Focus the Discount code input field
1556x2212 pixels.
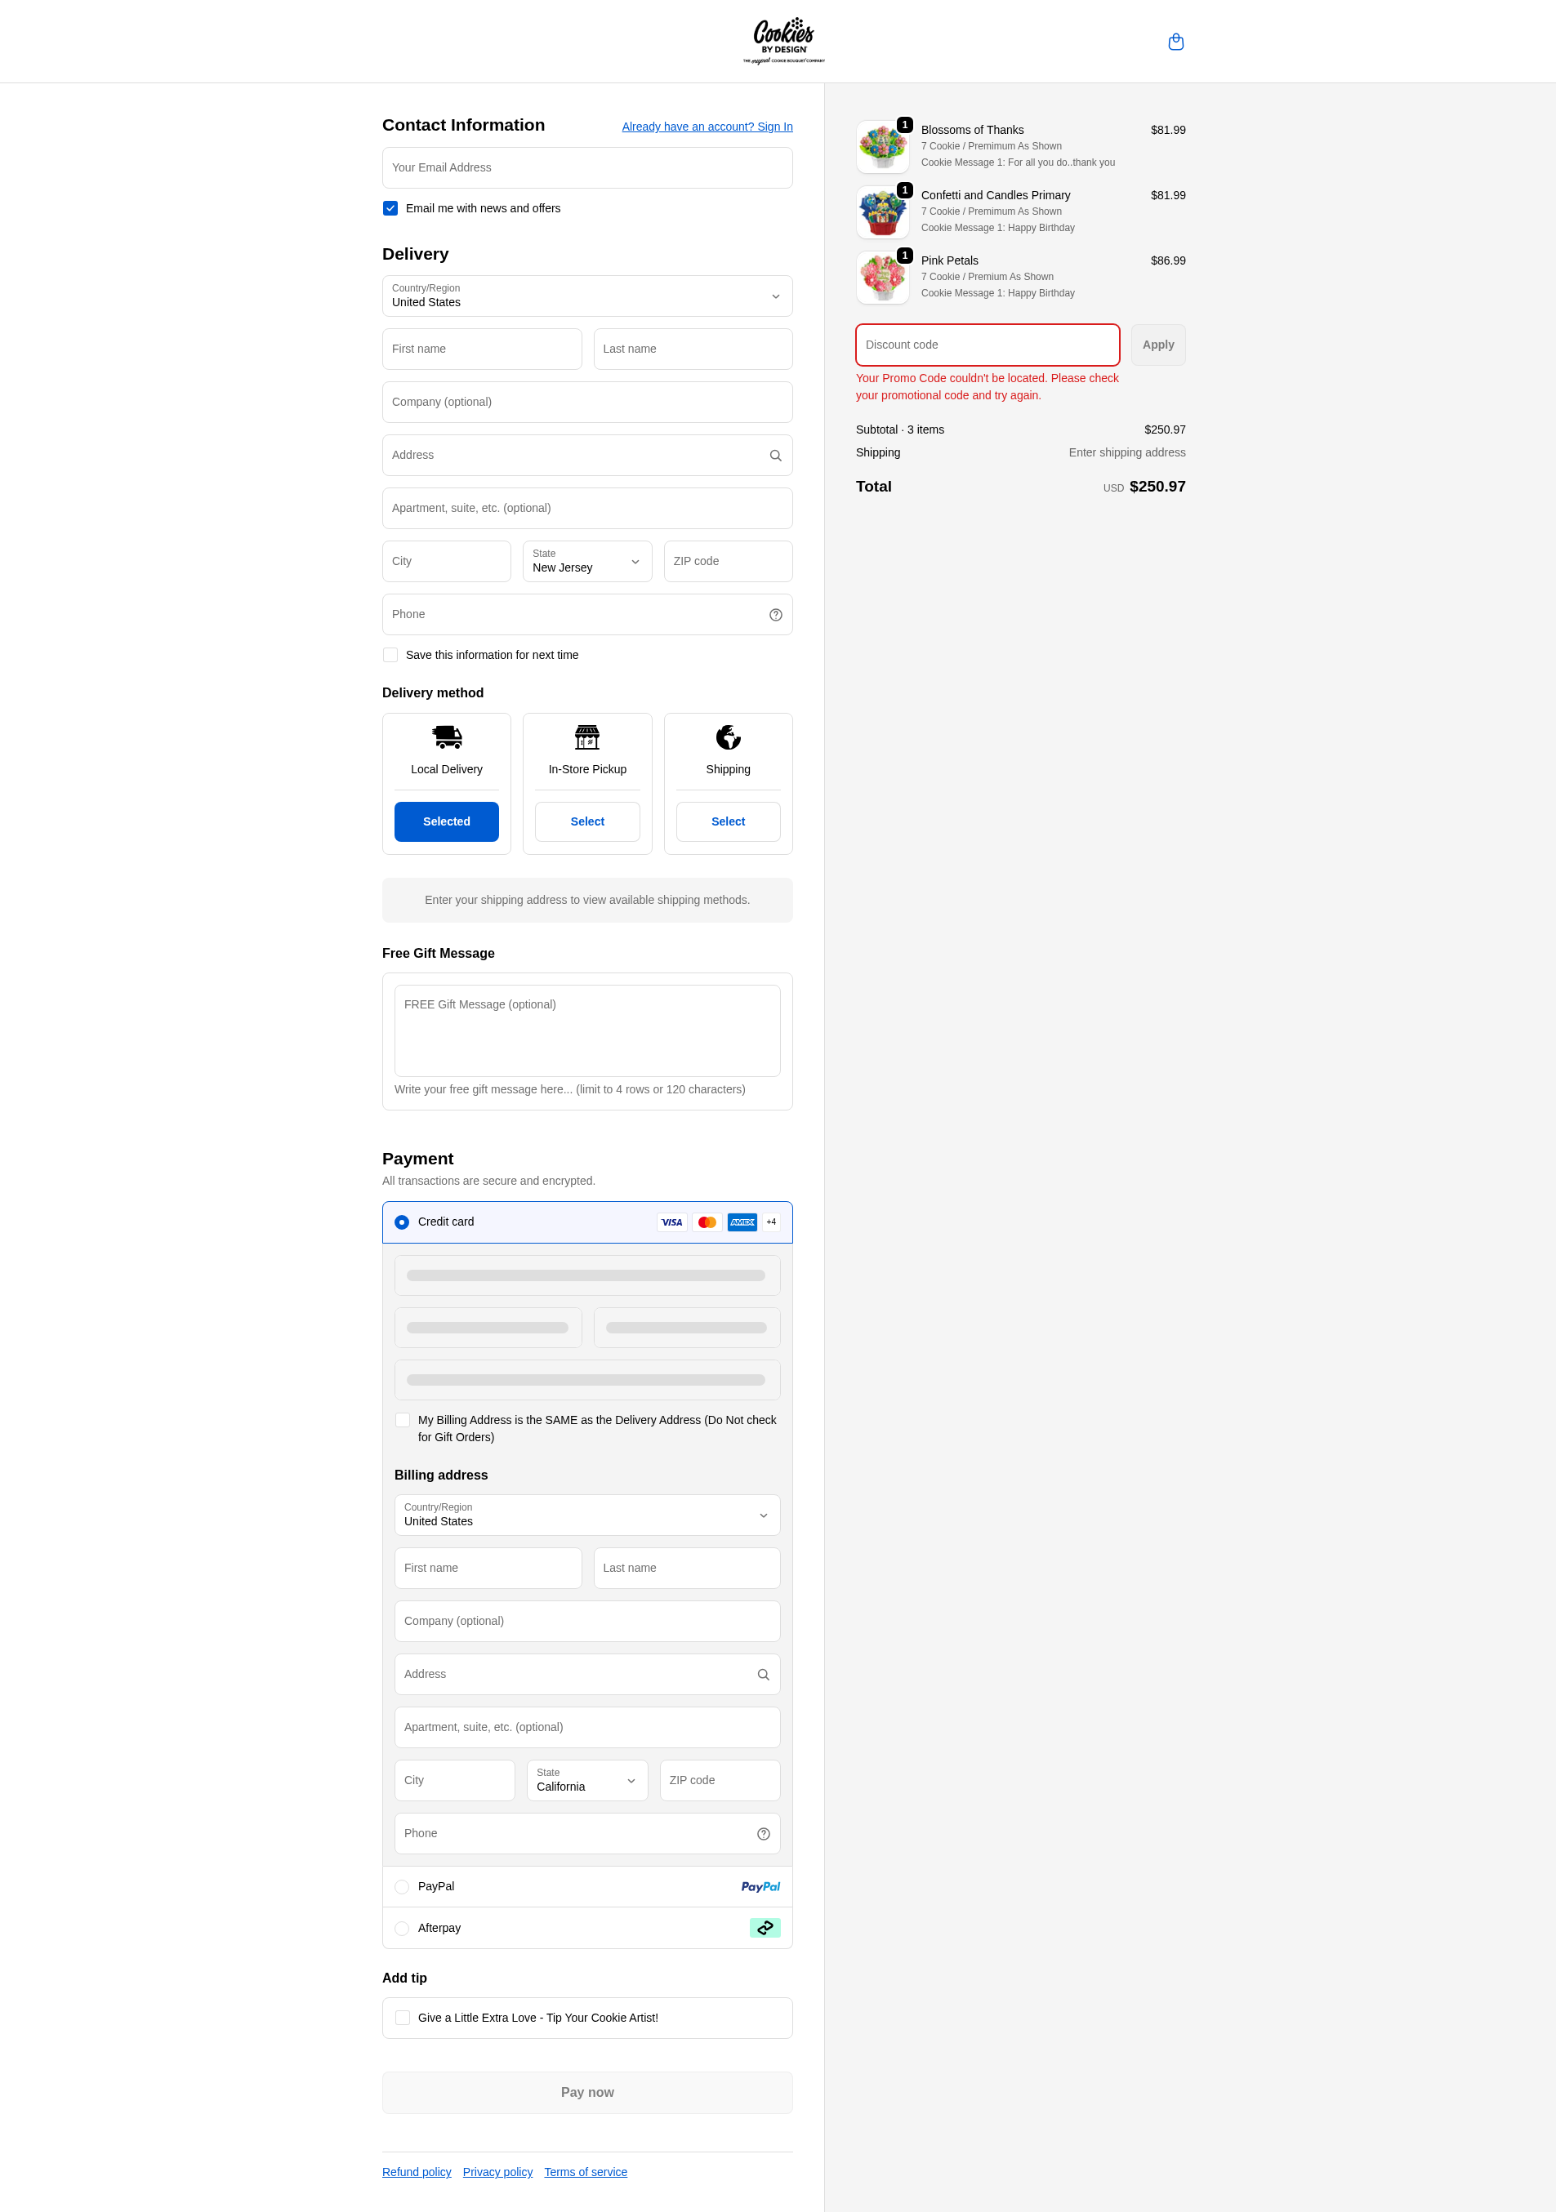[987, 345]
